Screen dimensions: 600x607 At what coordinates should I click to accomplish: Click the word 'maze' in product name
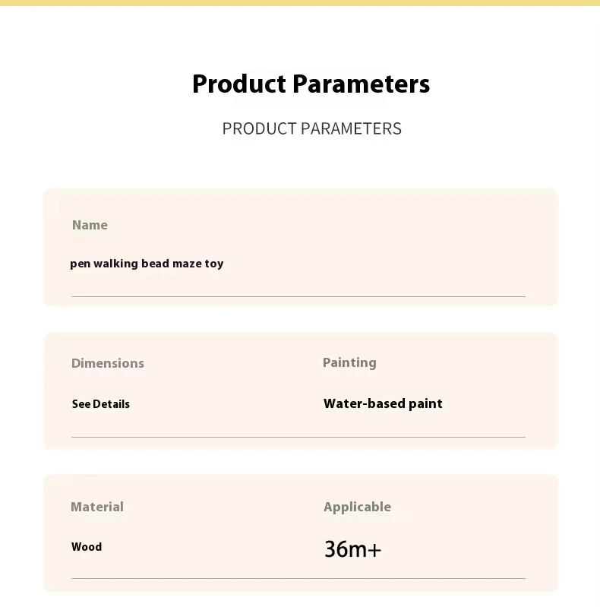click(186, 264)
